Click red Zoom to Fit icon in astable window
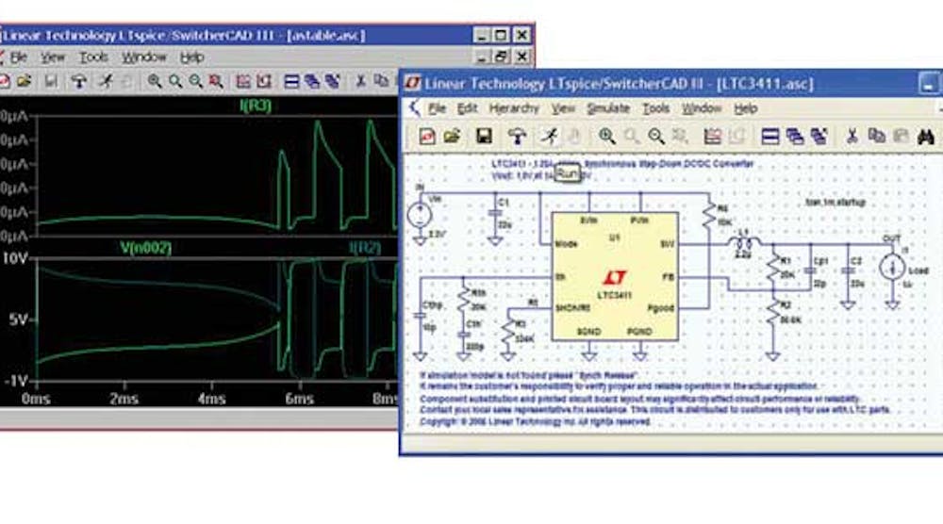 (216, 81)
